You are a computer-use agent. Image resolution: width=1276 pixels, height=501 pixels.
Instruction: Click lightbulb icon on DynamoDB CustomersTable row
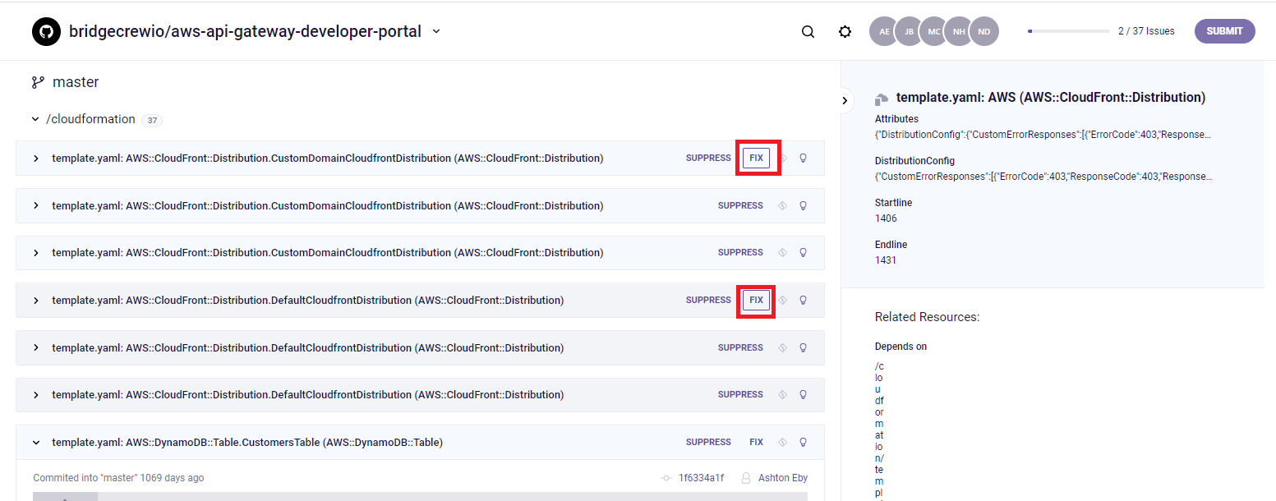(x=804, y=442)
